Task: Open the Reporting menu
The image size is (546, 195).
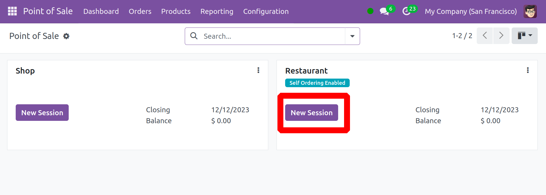Action: [x=217, y=12]
